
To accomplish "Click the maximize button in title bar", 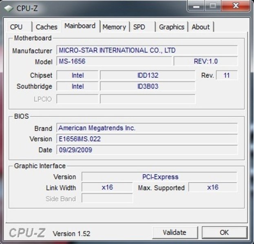I will [213, 6].
